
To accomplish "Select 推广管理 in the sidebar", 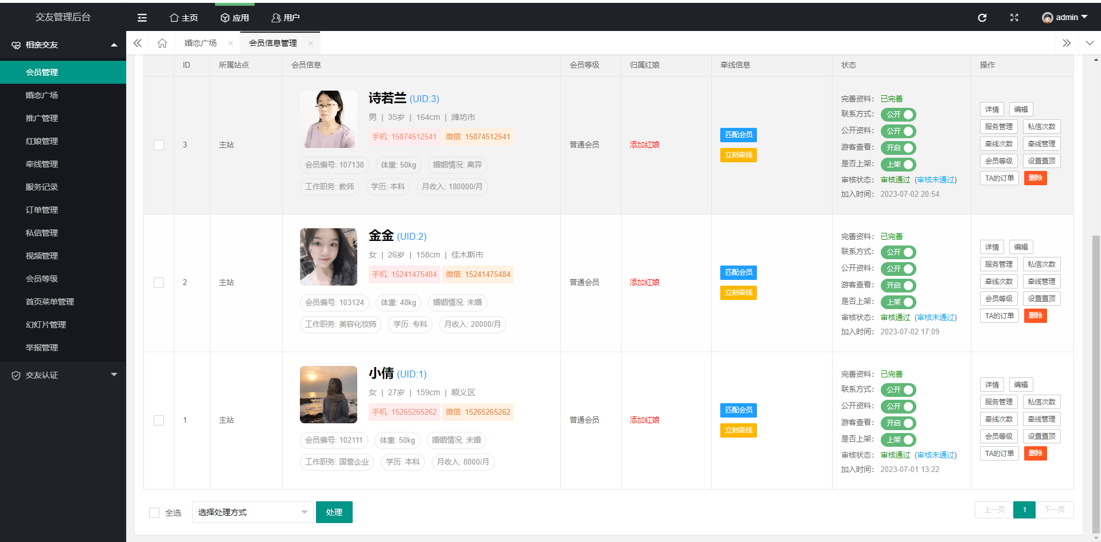I will 63,118.
